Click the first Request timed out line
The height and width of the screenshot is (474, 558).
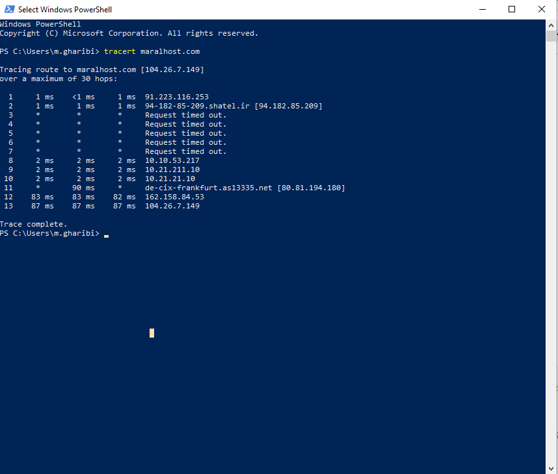[185, 114]
